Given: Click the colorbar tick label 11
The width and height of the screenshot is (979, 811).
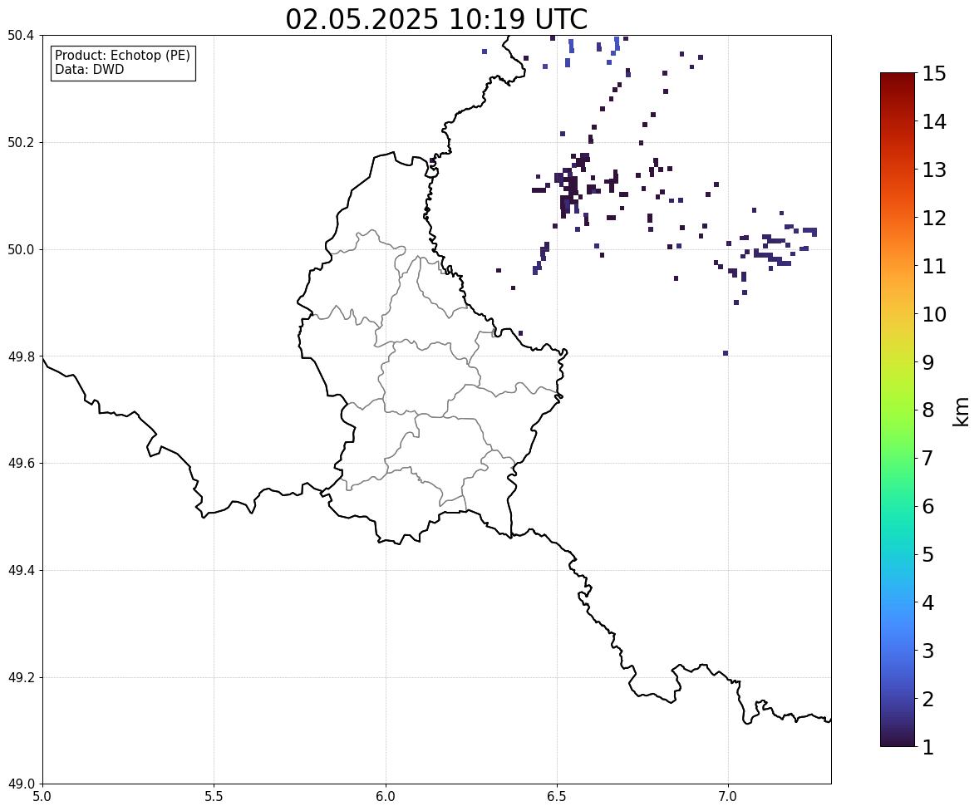Looking at the screenshot, I should tap(934, 266).
